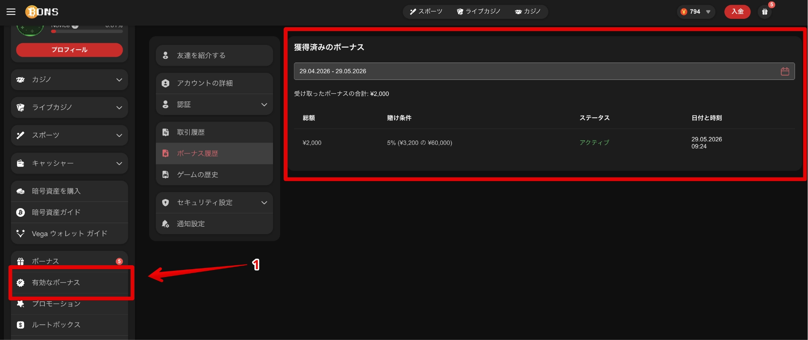Expand the 認証 menu chevron
Screen dimensions: 808x340
pos(264,105)
